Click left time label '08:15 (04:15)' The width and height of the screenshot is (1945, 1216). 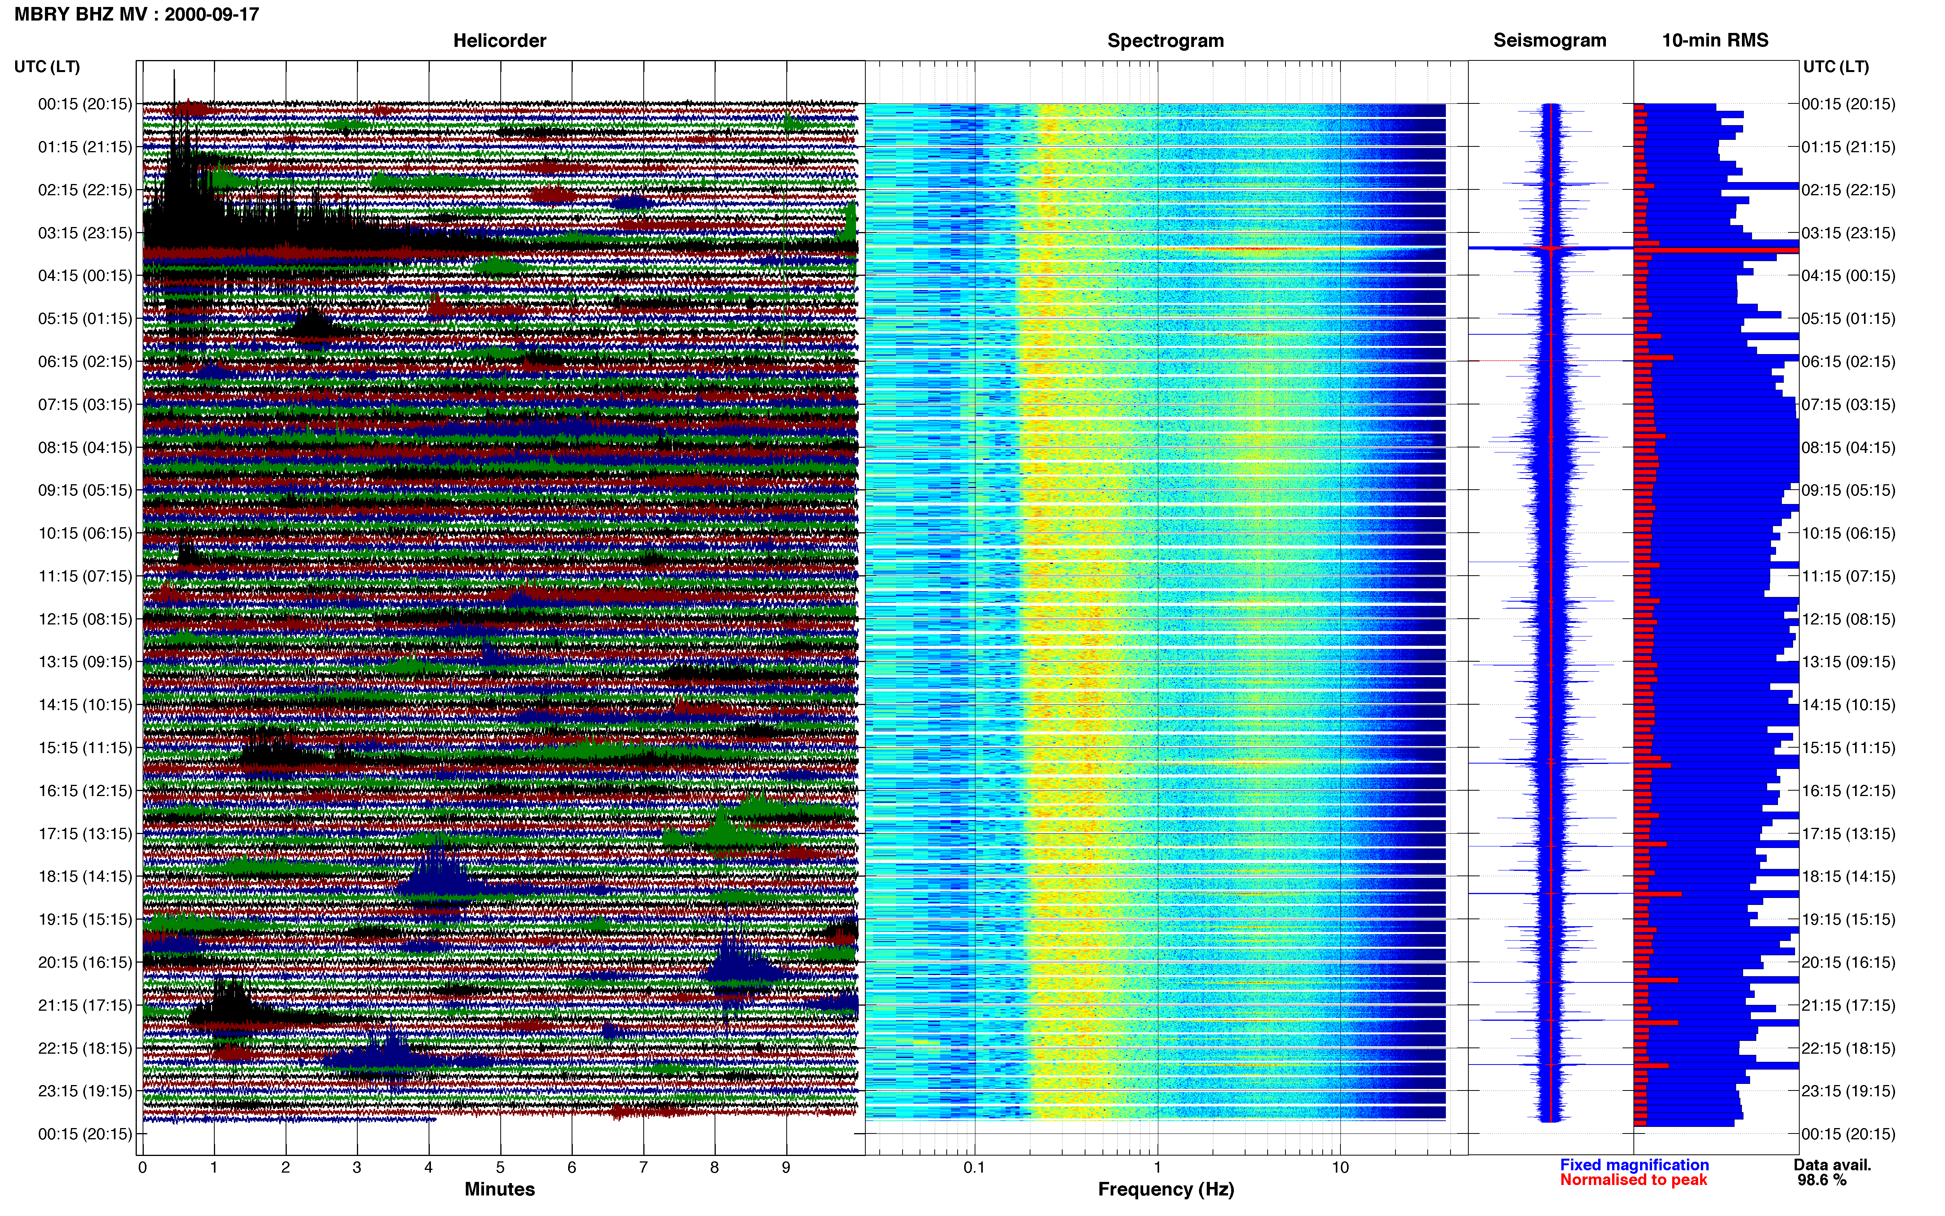[85, 447]
